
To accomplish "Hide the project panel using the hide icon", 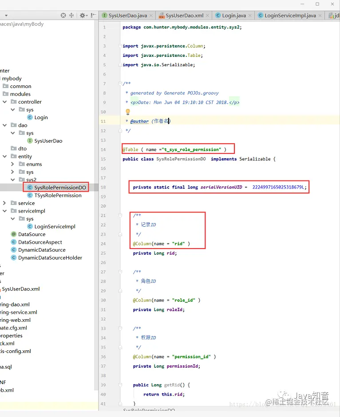I will coord(93,16).
